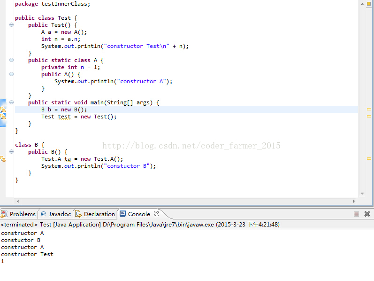Collapse the A() constructor fold marker

coord(11,74)
